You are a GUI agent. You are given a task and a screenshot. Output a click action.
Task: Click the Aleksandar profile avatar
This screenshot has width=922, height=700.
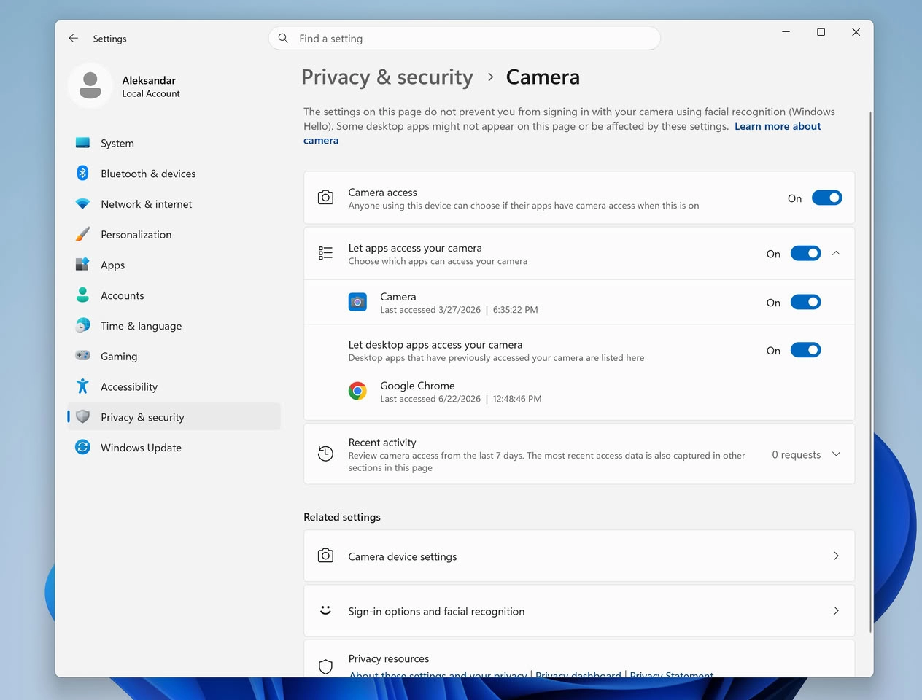(x=90, y=85)
